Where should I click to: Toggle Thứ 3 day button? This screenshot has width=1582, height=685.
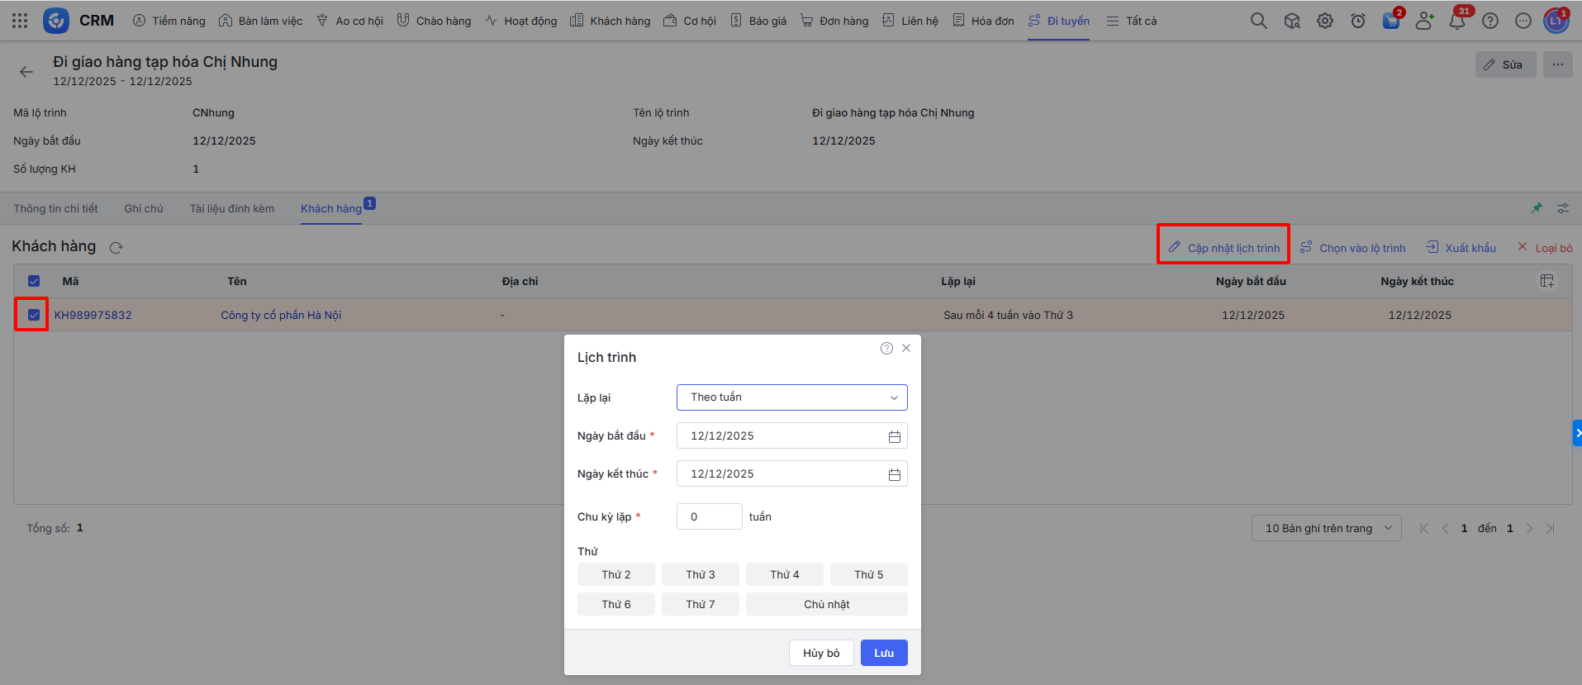(x=700, y=574)
